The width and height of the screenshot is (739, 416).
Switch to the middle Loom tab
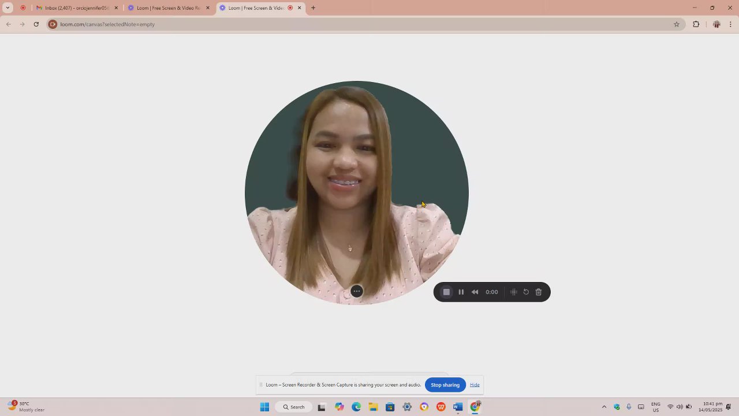pyautogui.click(x=169, y=8)
